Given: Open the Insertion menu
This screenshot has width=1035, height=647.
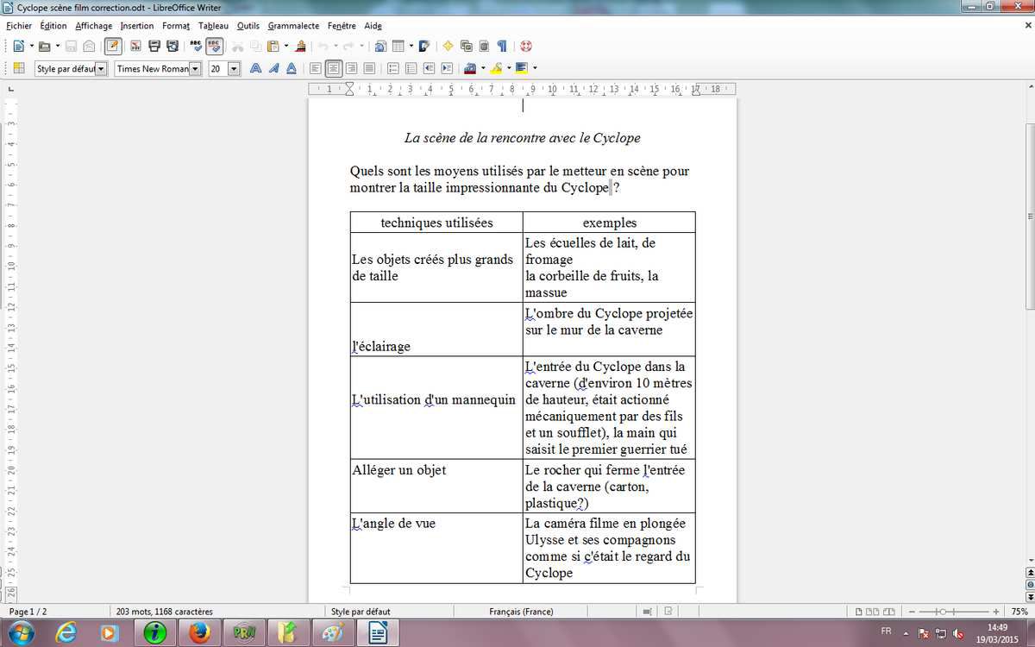Looking at the screenshot, I should pos(137,26).
